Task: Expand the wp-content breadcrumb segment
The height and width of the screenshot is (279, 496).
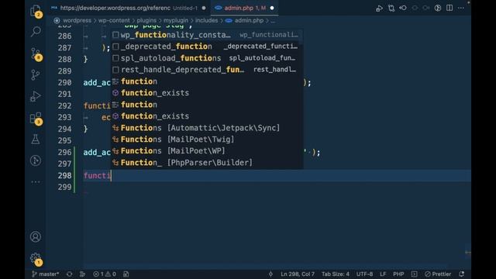Action: tap(114, 21)
